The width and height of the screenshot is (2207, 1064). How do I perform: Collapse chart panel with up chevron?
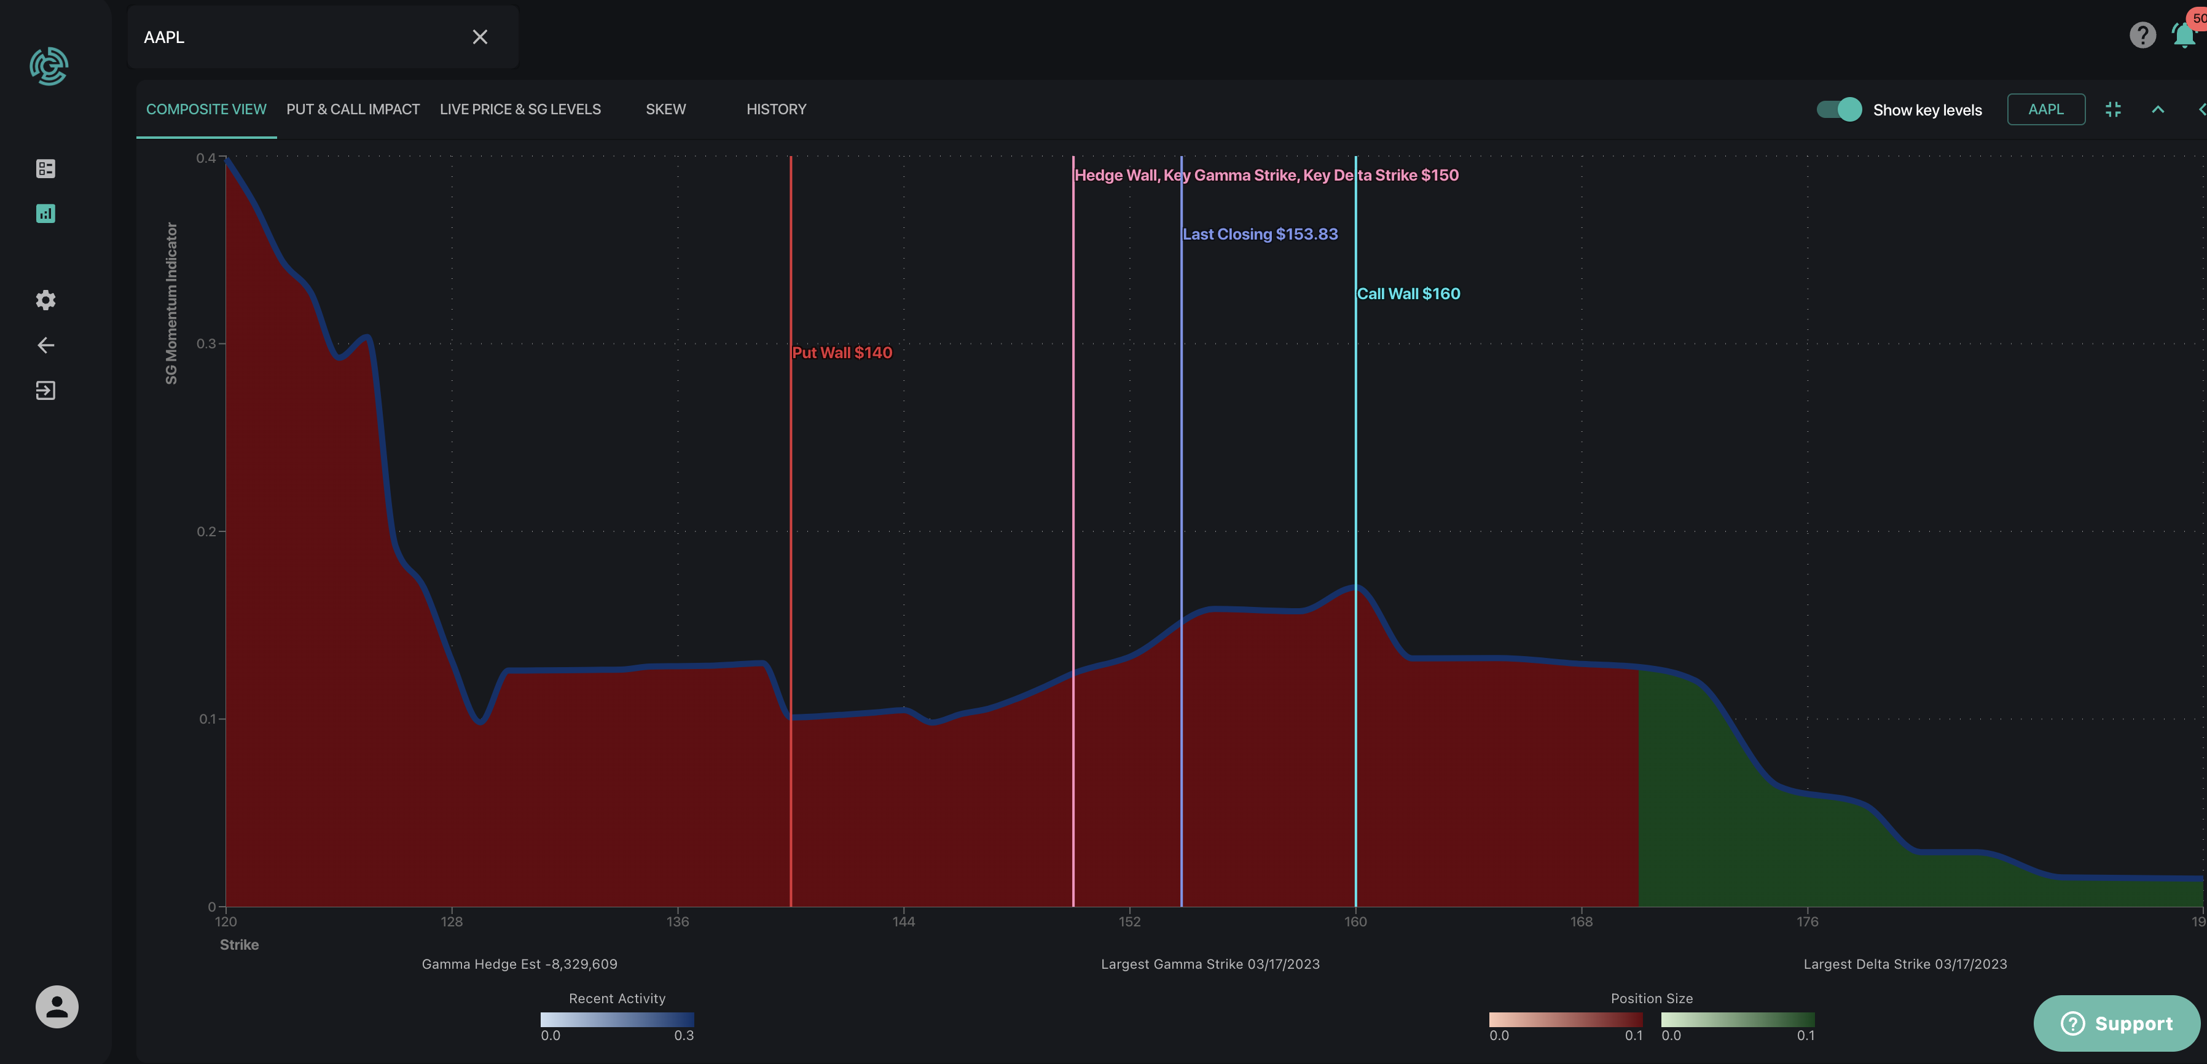[2157, 109]
